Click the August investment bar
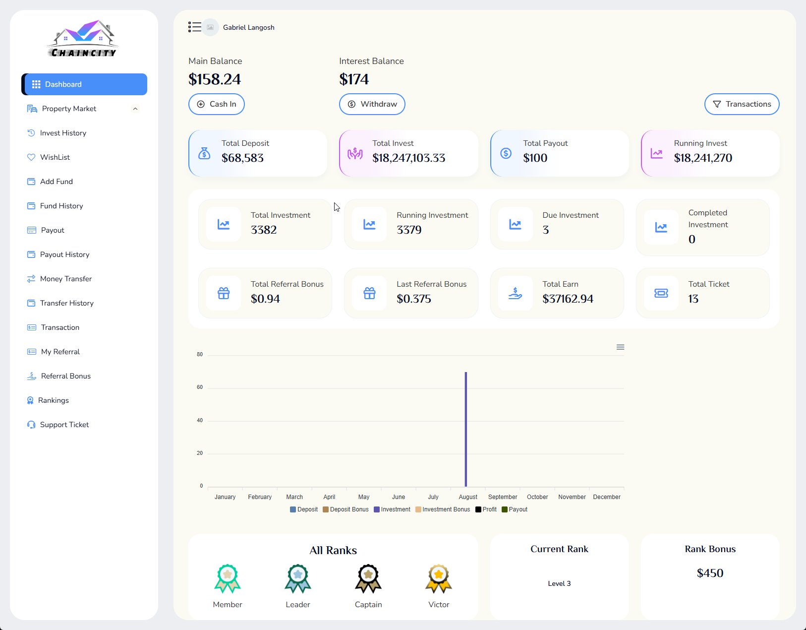 point(466,429)
